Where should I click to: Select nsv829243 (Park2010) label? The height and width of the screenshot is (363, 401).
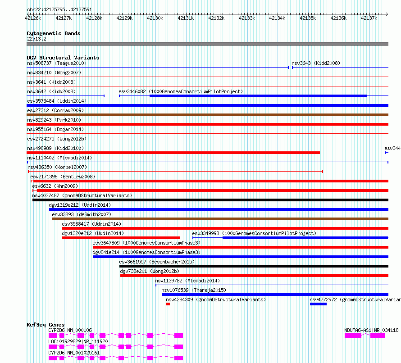pyautogui.click(x=54, y=120)
